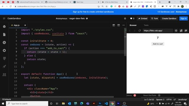Reload the page in Chrome
The image size is (189, 106).
[11, 6]
